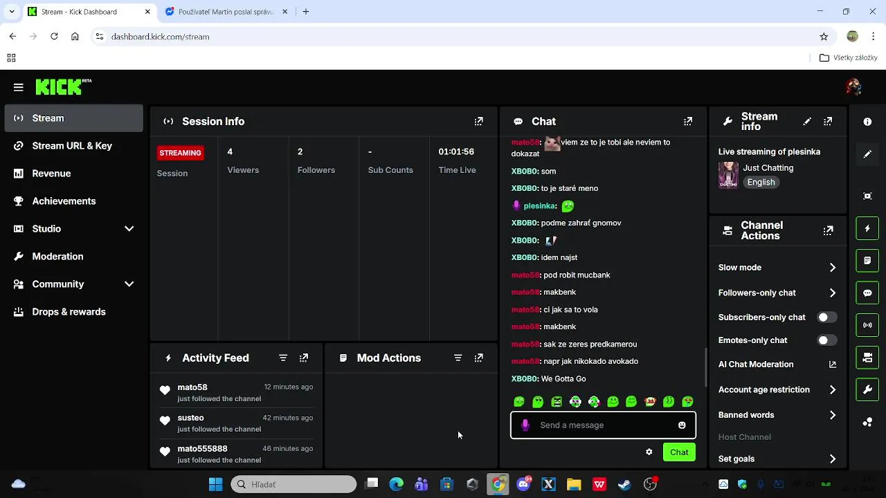Image resolution: width=886 pixels, height=498 pixels.
Task: Pop out the Activity Feed panel
Action: tap(304, 358)
